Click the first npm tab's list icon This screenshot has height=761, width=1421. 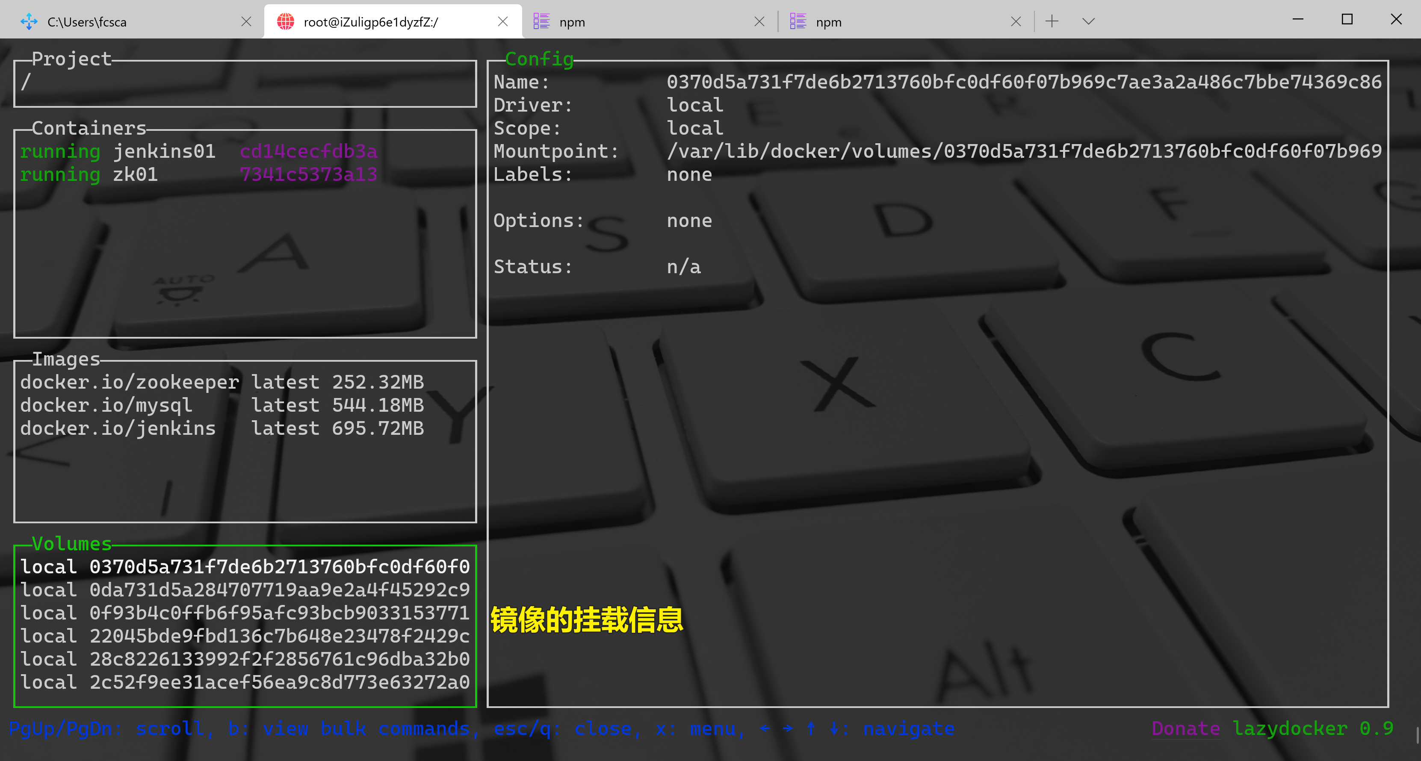(541, 21)
